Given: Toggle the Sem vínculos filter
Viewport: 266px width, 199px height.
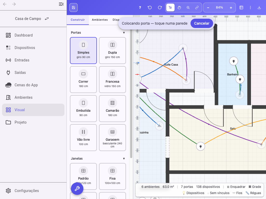Looking at the screenshot, I should pyautogui.click(x=218, y=193).
